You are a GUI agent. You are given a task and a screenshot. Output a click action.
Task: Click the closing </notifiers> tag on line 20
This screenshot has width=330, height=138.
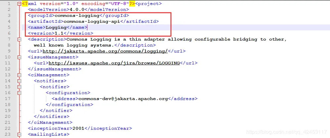52,116
